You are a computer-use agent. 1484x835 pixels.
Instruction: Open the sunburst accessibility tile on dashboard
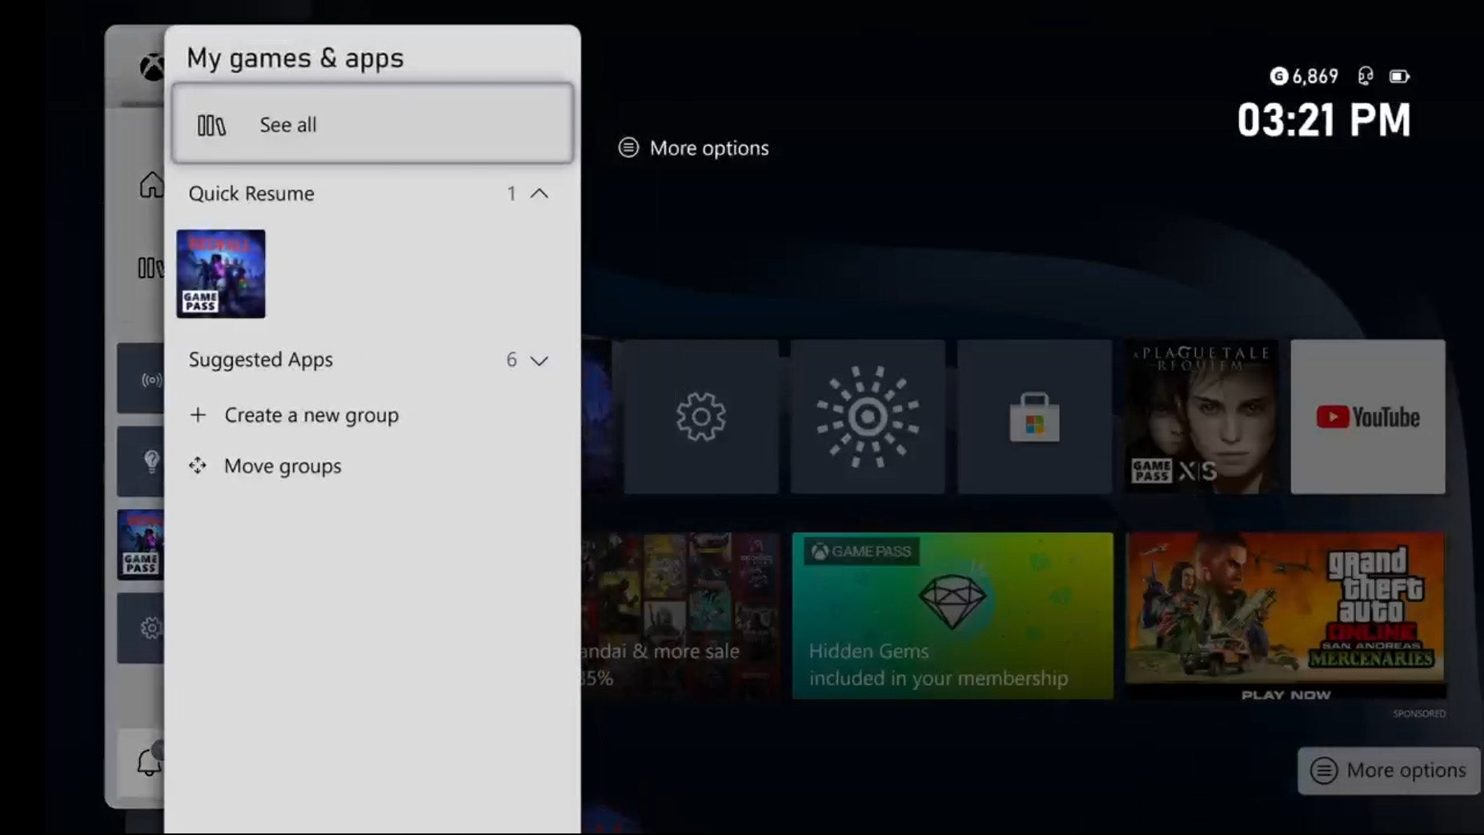pyautogui.click(x=868, y=416)
